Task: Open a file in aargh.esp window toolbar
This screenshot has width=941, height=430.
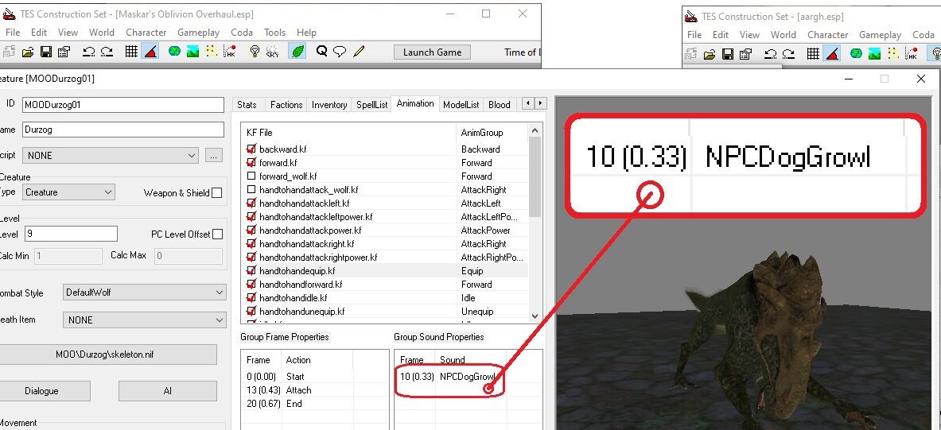Action: 710,55
